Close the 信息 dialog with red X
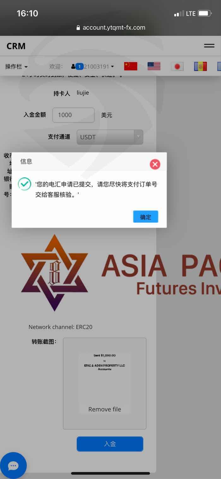The image size is (221, 479). (x=155, y=164)
